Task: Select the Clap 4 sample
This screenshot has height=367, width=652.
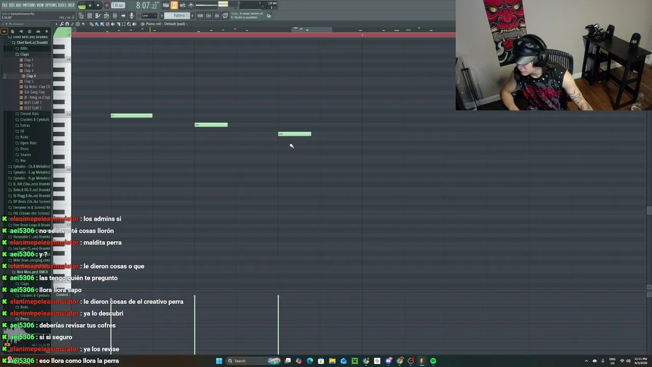Action: coord(31,76)
